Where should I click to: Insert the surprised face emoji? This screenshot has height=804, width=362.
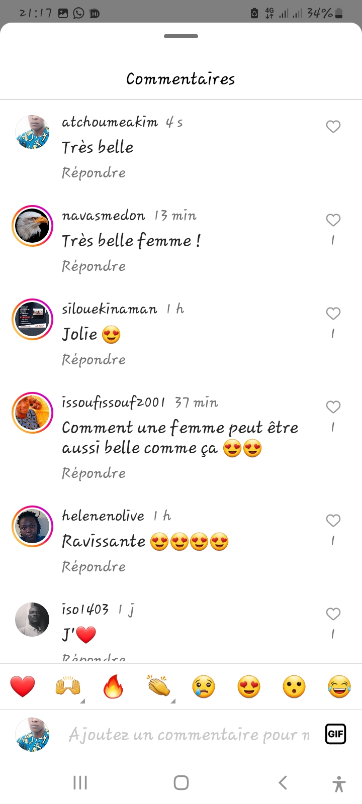tap(294, 686)
